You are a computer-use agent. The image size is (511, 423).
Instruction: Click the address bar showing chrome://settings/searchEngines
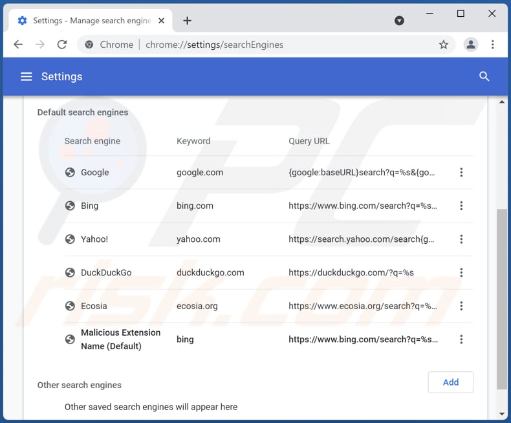click(x=259, y=45)
